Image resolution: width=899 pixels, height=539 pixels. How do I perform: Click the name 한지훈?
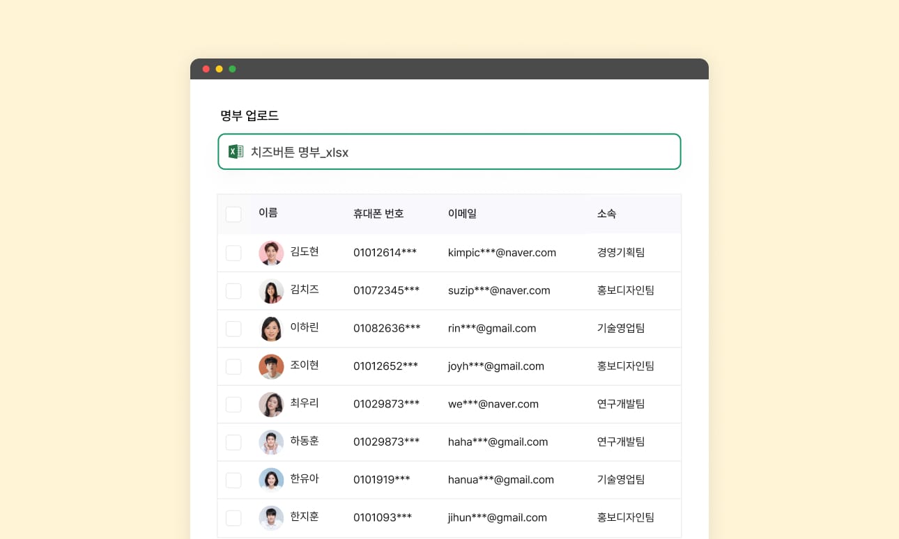[305, 516]
